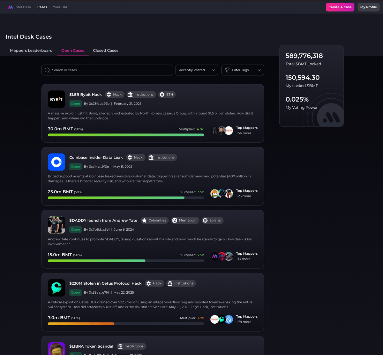Select the ETH tag on Bybit case
Screen dimensions: 383x355
[167, 95]
